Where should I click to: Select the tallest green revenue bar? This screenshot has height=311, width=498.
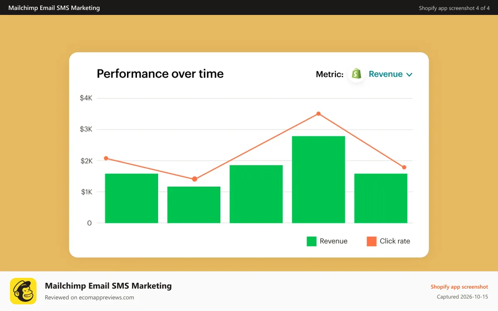(x=318, y=180)
